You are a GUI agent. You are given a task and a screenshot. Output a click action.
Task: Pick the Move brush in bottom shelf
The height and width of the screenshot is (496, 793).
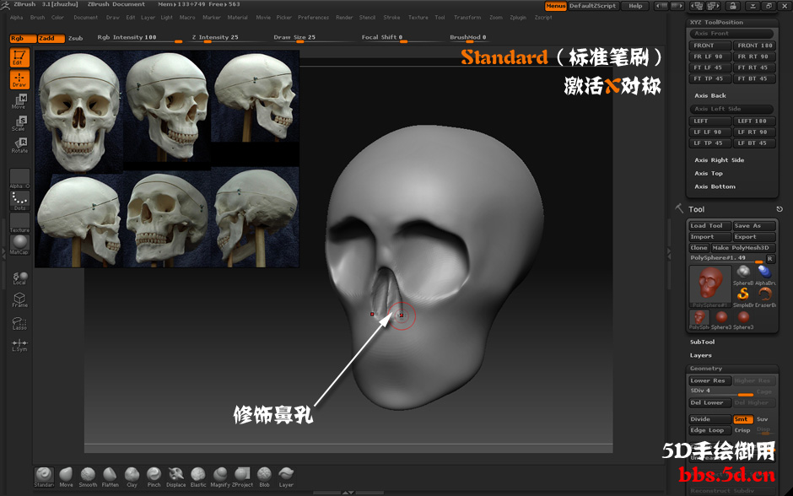point(66,477)
